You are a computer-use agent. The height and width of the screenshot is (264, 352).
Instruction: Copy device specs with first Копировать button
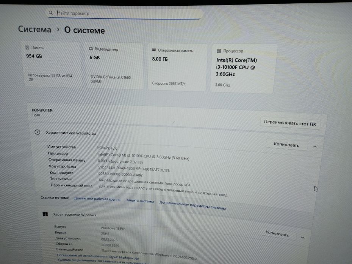coord(286,145)
